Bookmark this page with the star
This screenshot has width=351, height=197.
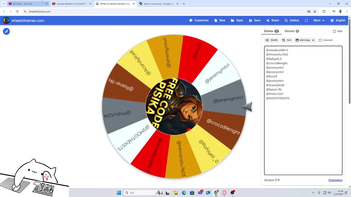pos(315,11)
